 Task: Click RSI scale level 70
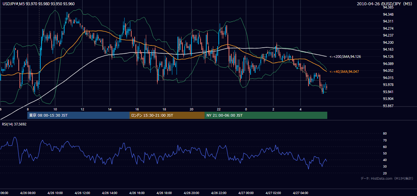pos(385,140)
